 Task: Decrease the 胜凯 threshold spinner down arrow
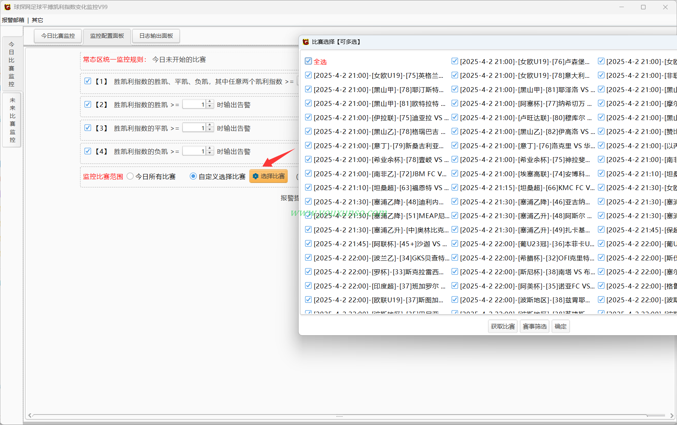(x=210, y=107)
